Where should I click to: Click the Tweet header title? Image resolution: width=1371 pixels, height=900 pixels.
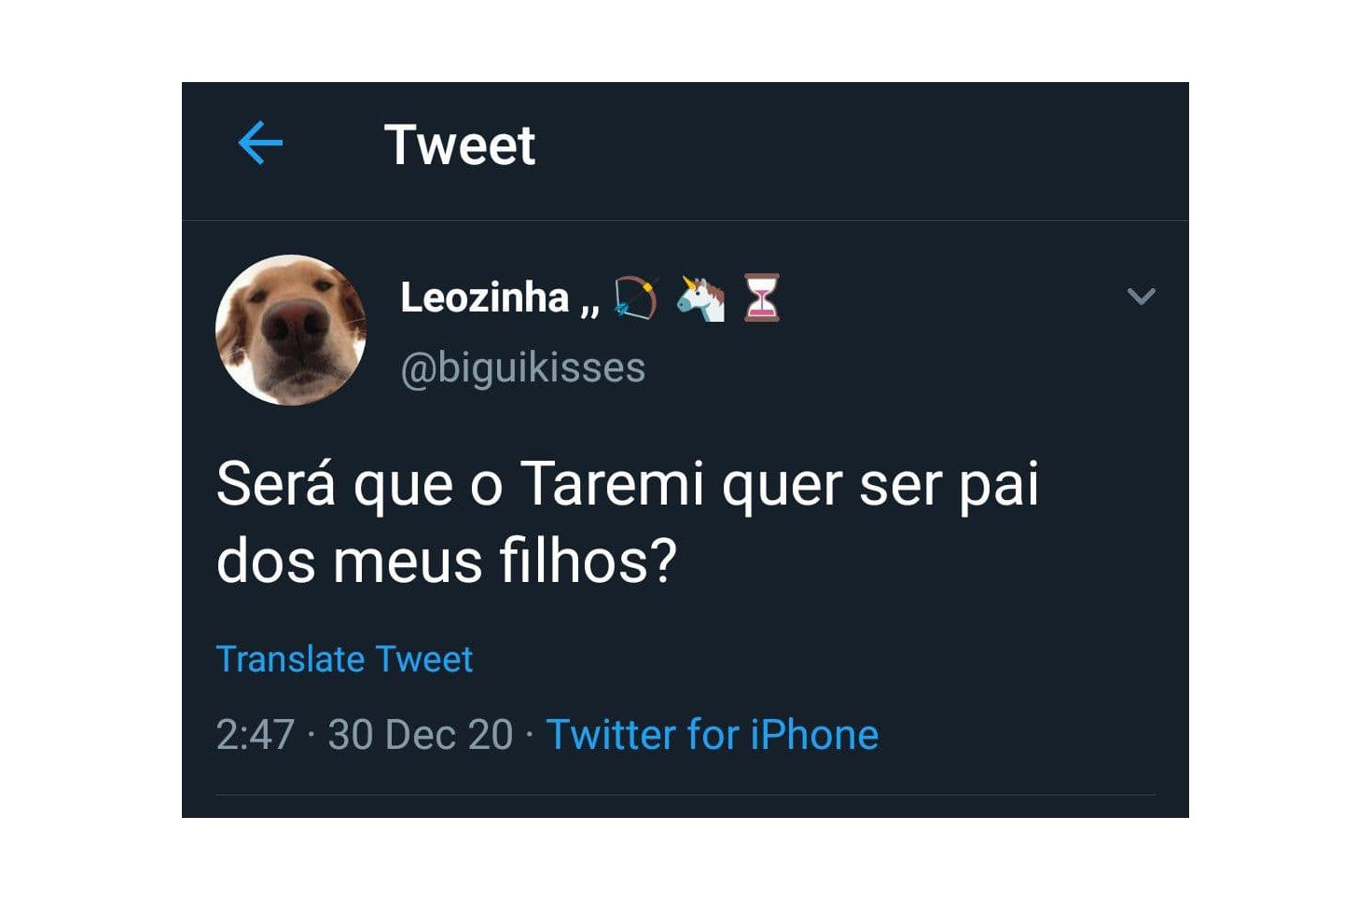click(460, 145)
